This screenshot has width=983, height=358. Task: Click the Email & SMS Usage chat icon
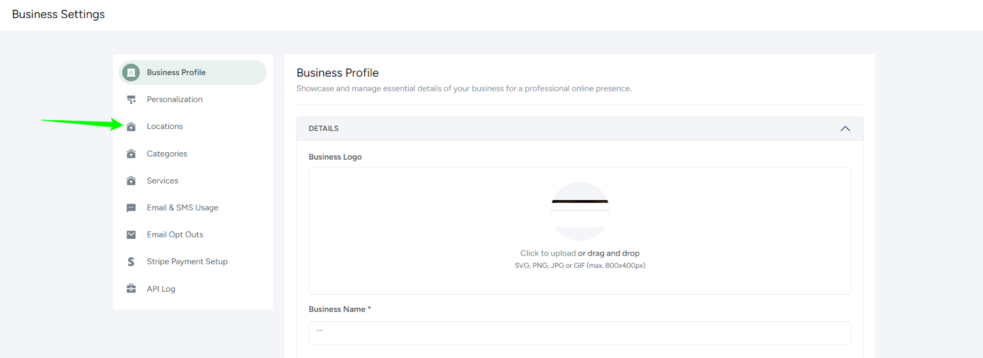point(131,207)
